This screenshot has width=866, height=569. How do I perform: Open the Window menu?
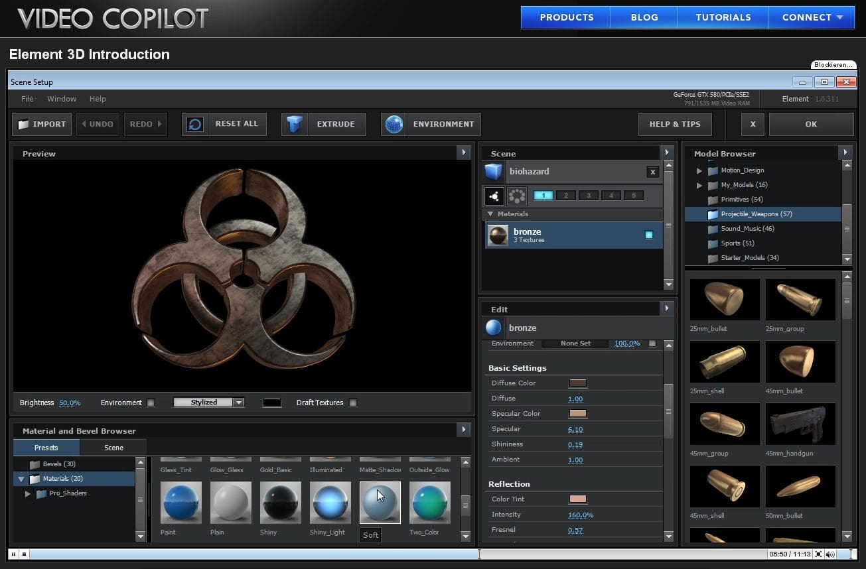click(x=62, y=99)
